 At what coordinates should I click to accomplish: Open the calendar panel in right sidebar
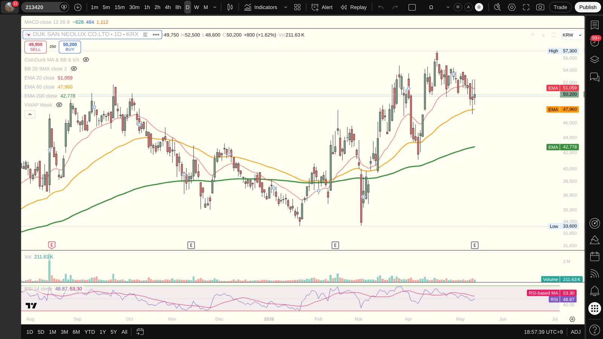[595, 257]
